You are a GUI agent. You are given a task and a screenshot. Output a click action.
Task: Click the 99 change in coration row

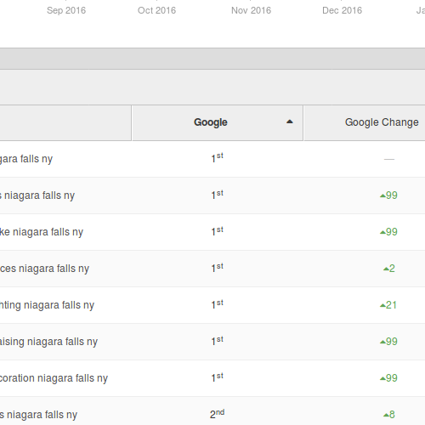click(x=388, y=378)
